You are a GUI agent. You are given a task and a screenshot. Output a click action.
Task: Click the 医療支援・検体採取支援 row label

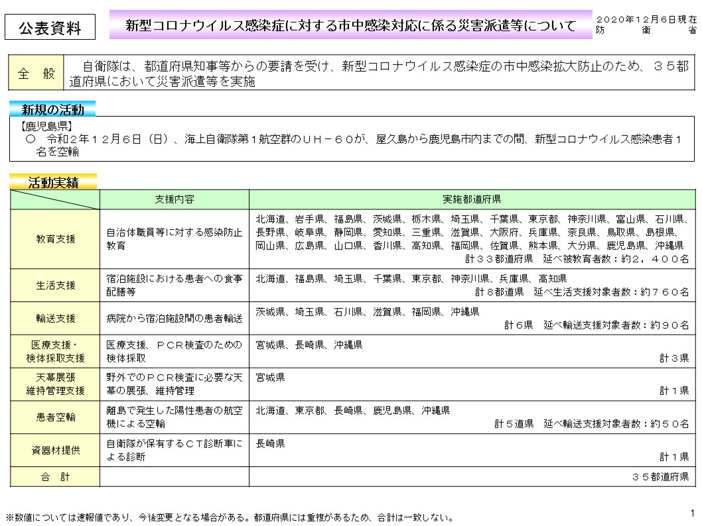(55, 351)
